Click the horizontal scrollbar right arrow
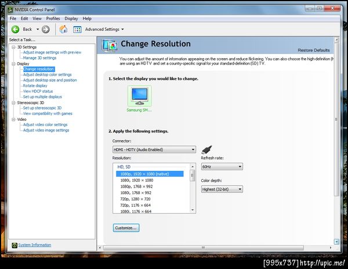This screenshot has width=348, height=269. click(x=331, y=248)
